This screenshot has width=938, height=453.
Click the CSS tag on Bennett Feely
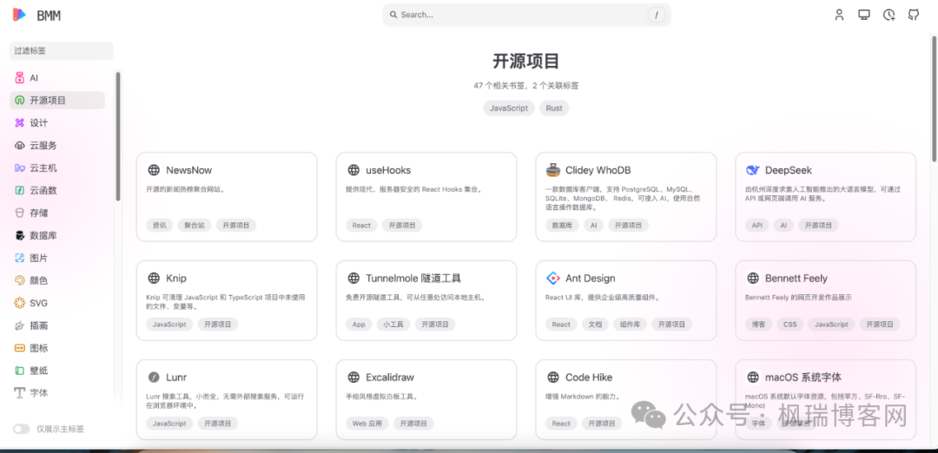point(789,325)
